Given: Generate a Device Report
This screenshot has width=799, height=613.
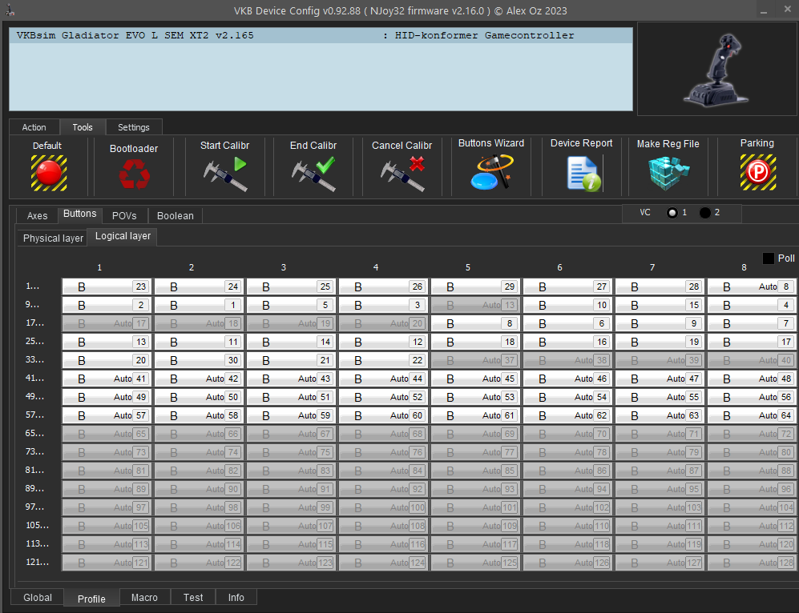Looking at the screenshot, I should 583,174.
